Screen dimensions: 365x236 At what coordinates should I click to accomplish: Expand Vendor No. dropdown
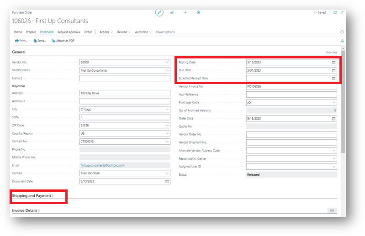(x=167, y=63)
